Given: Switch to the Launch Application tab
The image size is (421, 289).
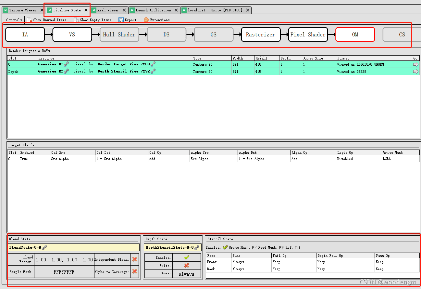Looking at the screenshot, I should (x=153, y=10).
